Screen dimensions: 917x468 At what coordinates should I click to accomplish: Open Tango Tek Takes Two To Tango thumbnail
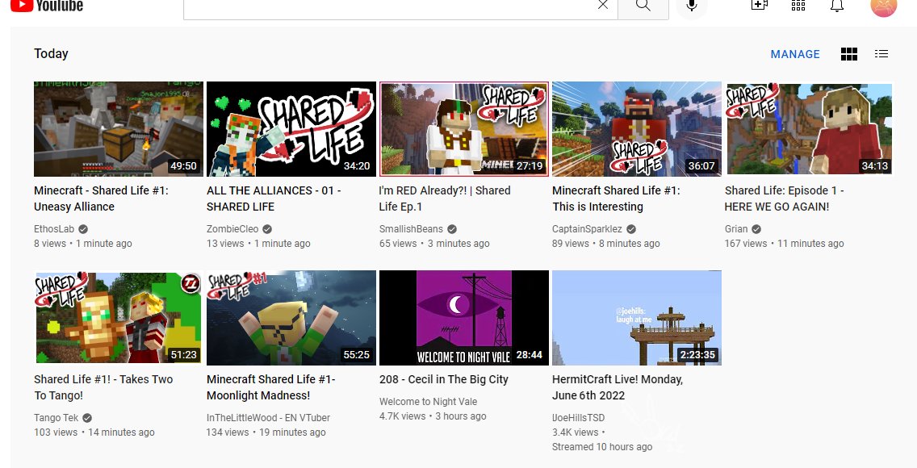click(x=119, y=318)
